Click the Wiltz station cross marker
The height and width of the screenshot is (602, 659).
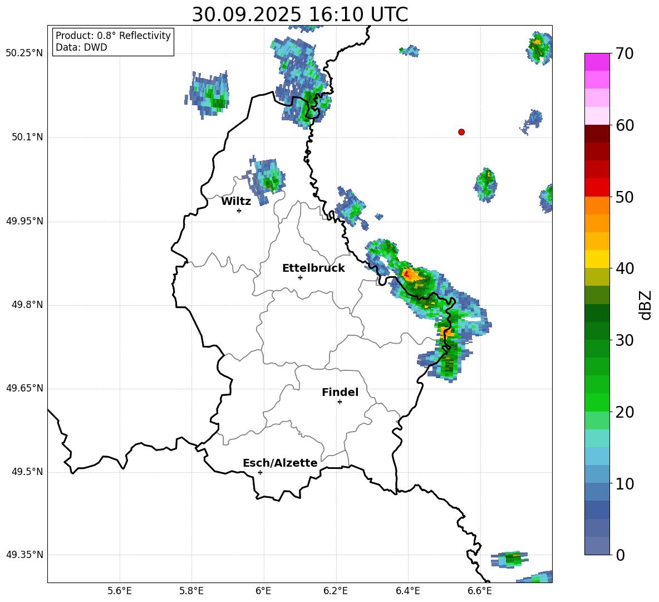click(239, 211)
